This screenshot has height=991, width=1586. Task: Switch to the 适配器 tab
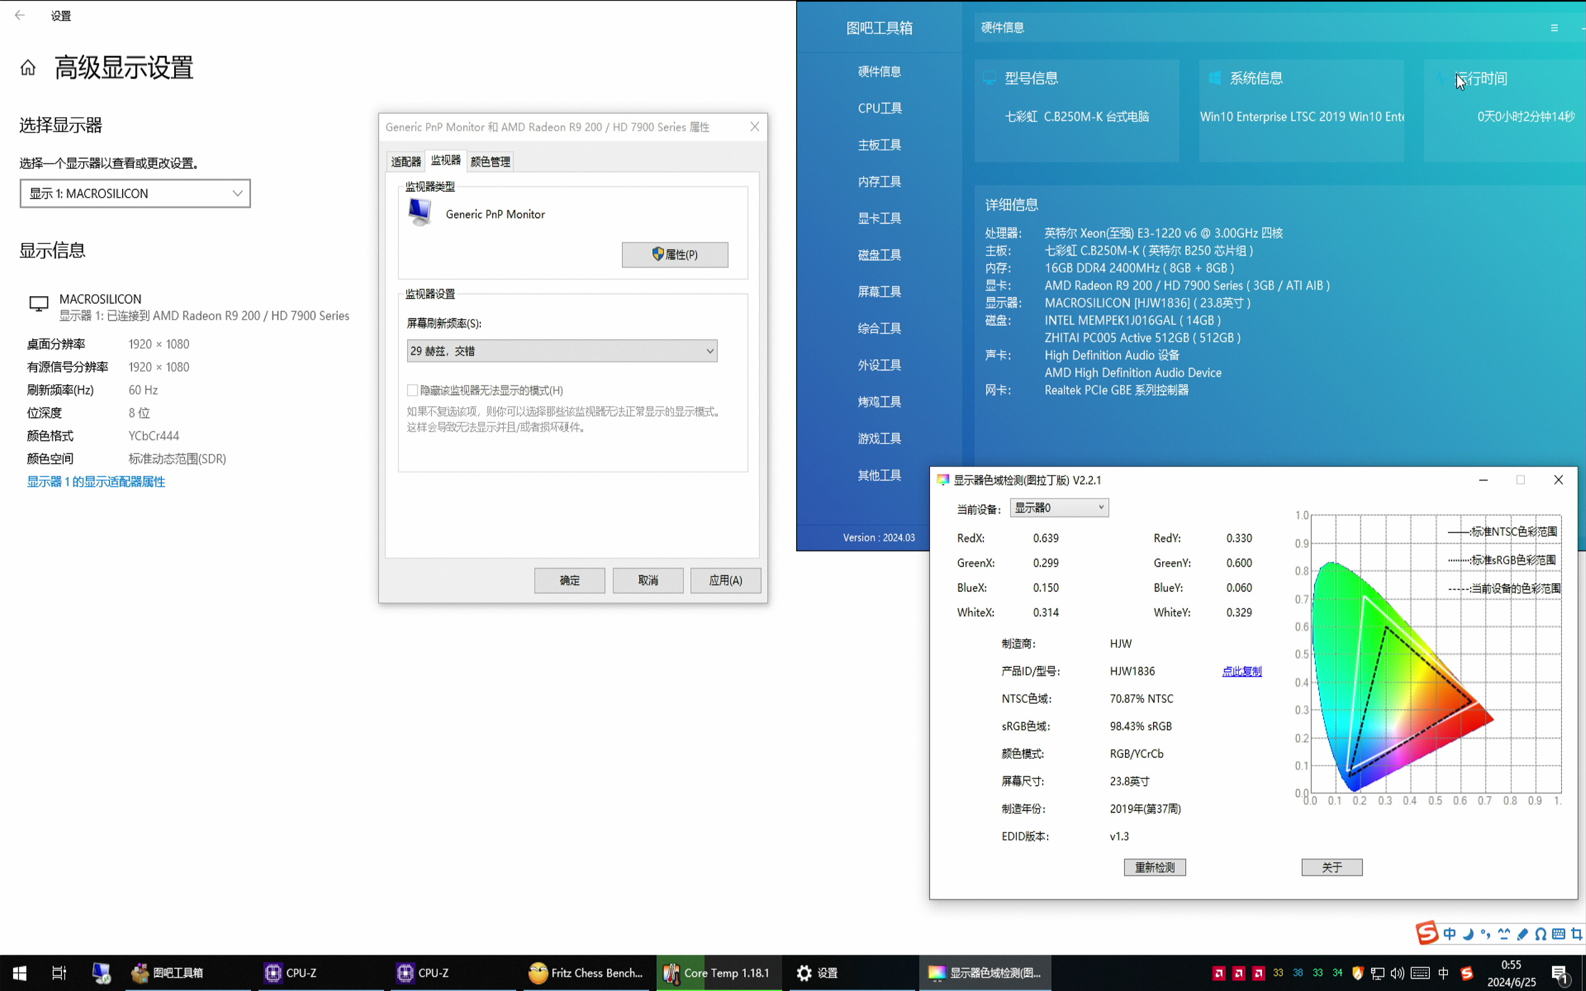(406, 161)
